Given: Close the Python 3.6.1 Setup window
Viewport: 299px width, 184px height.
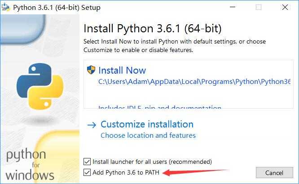Looking at the screenshot, I should [x=285, y=7].
